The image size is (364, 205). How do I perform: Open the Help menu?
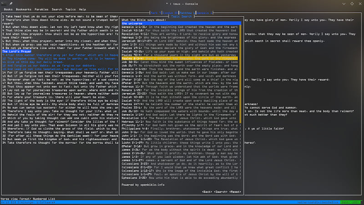tap(82, 10)
